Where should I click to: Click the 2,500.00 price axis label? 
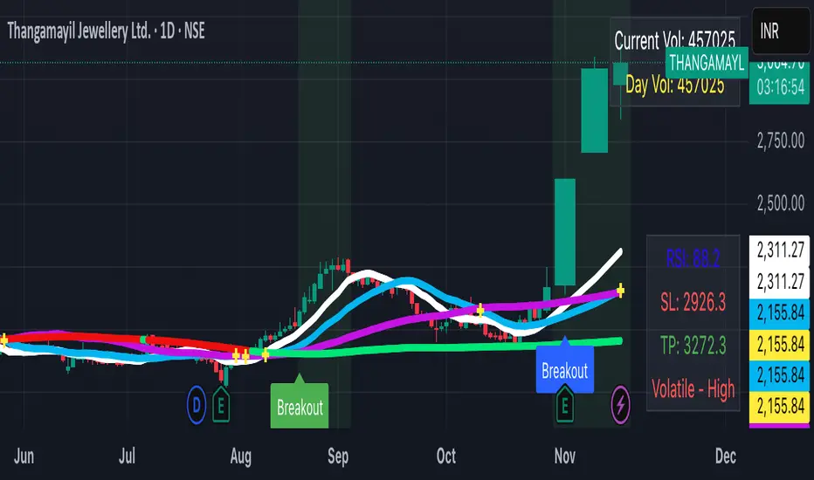[x=780, y=202]
